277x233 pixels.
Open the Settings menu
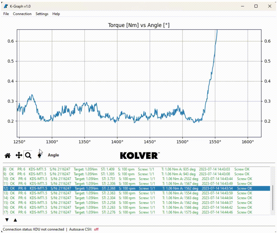point(42,14)
